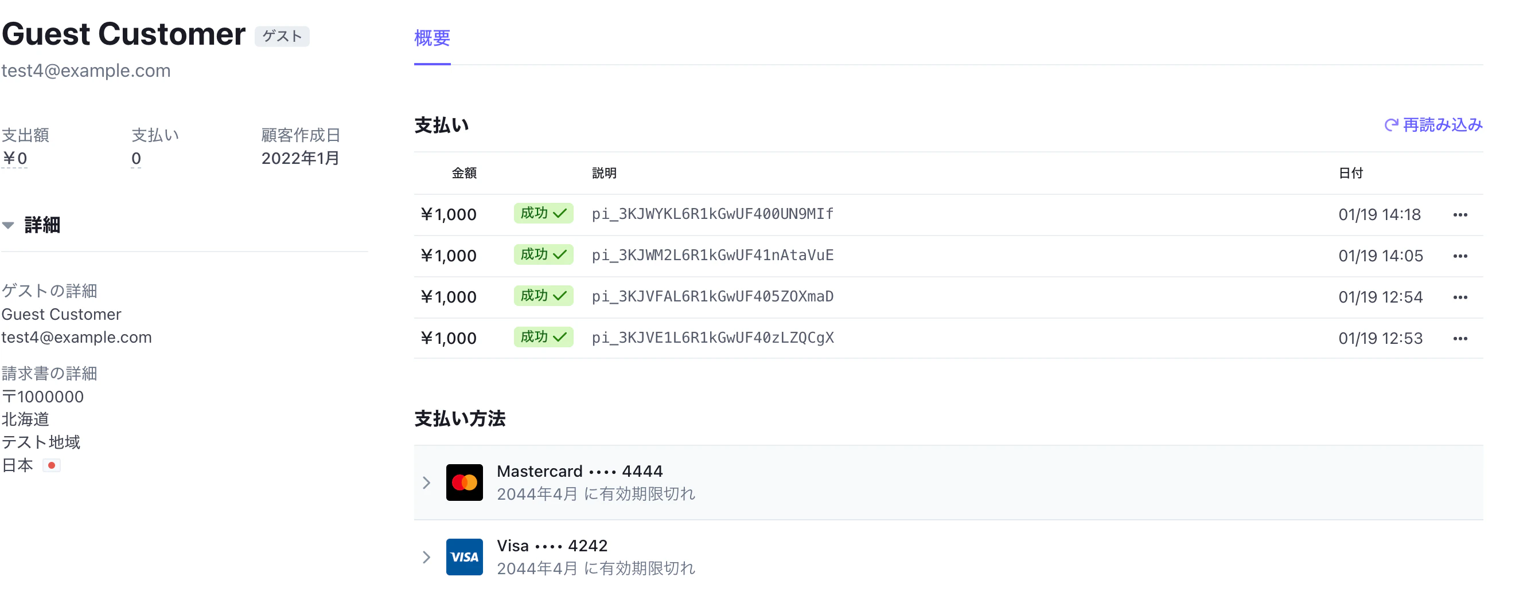Click Mastercard •••• 4444 text
This screenshot has height=604, width=1527.
(580, 472)
